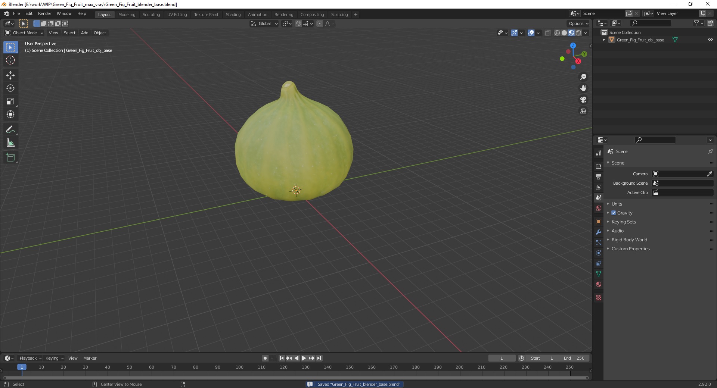Open the timeline Marker menu
The image size is (717, 388).
point(90,358)
